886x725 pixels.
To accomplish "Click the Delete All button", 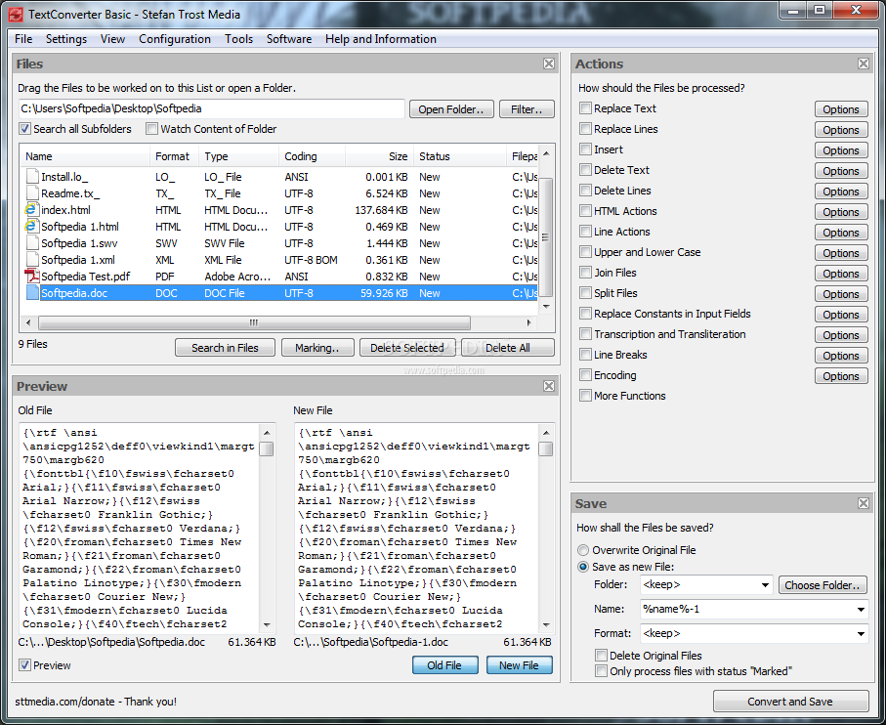I will click(x=507, y=348).
